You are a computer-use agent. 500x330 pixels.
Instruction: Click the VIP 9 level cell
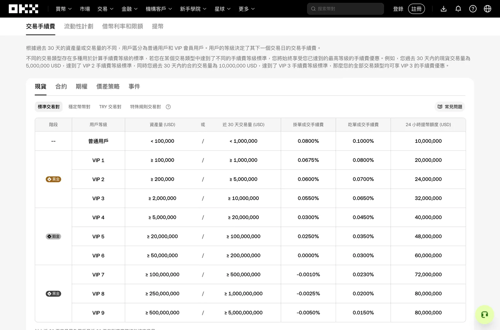pyautogui.click(x=98, y=313)
